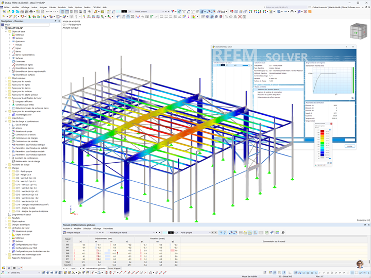Screen dimensions: 371x278
Task: Click the Save model icon in toolbar
Action: tap(27, 11)
